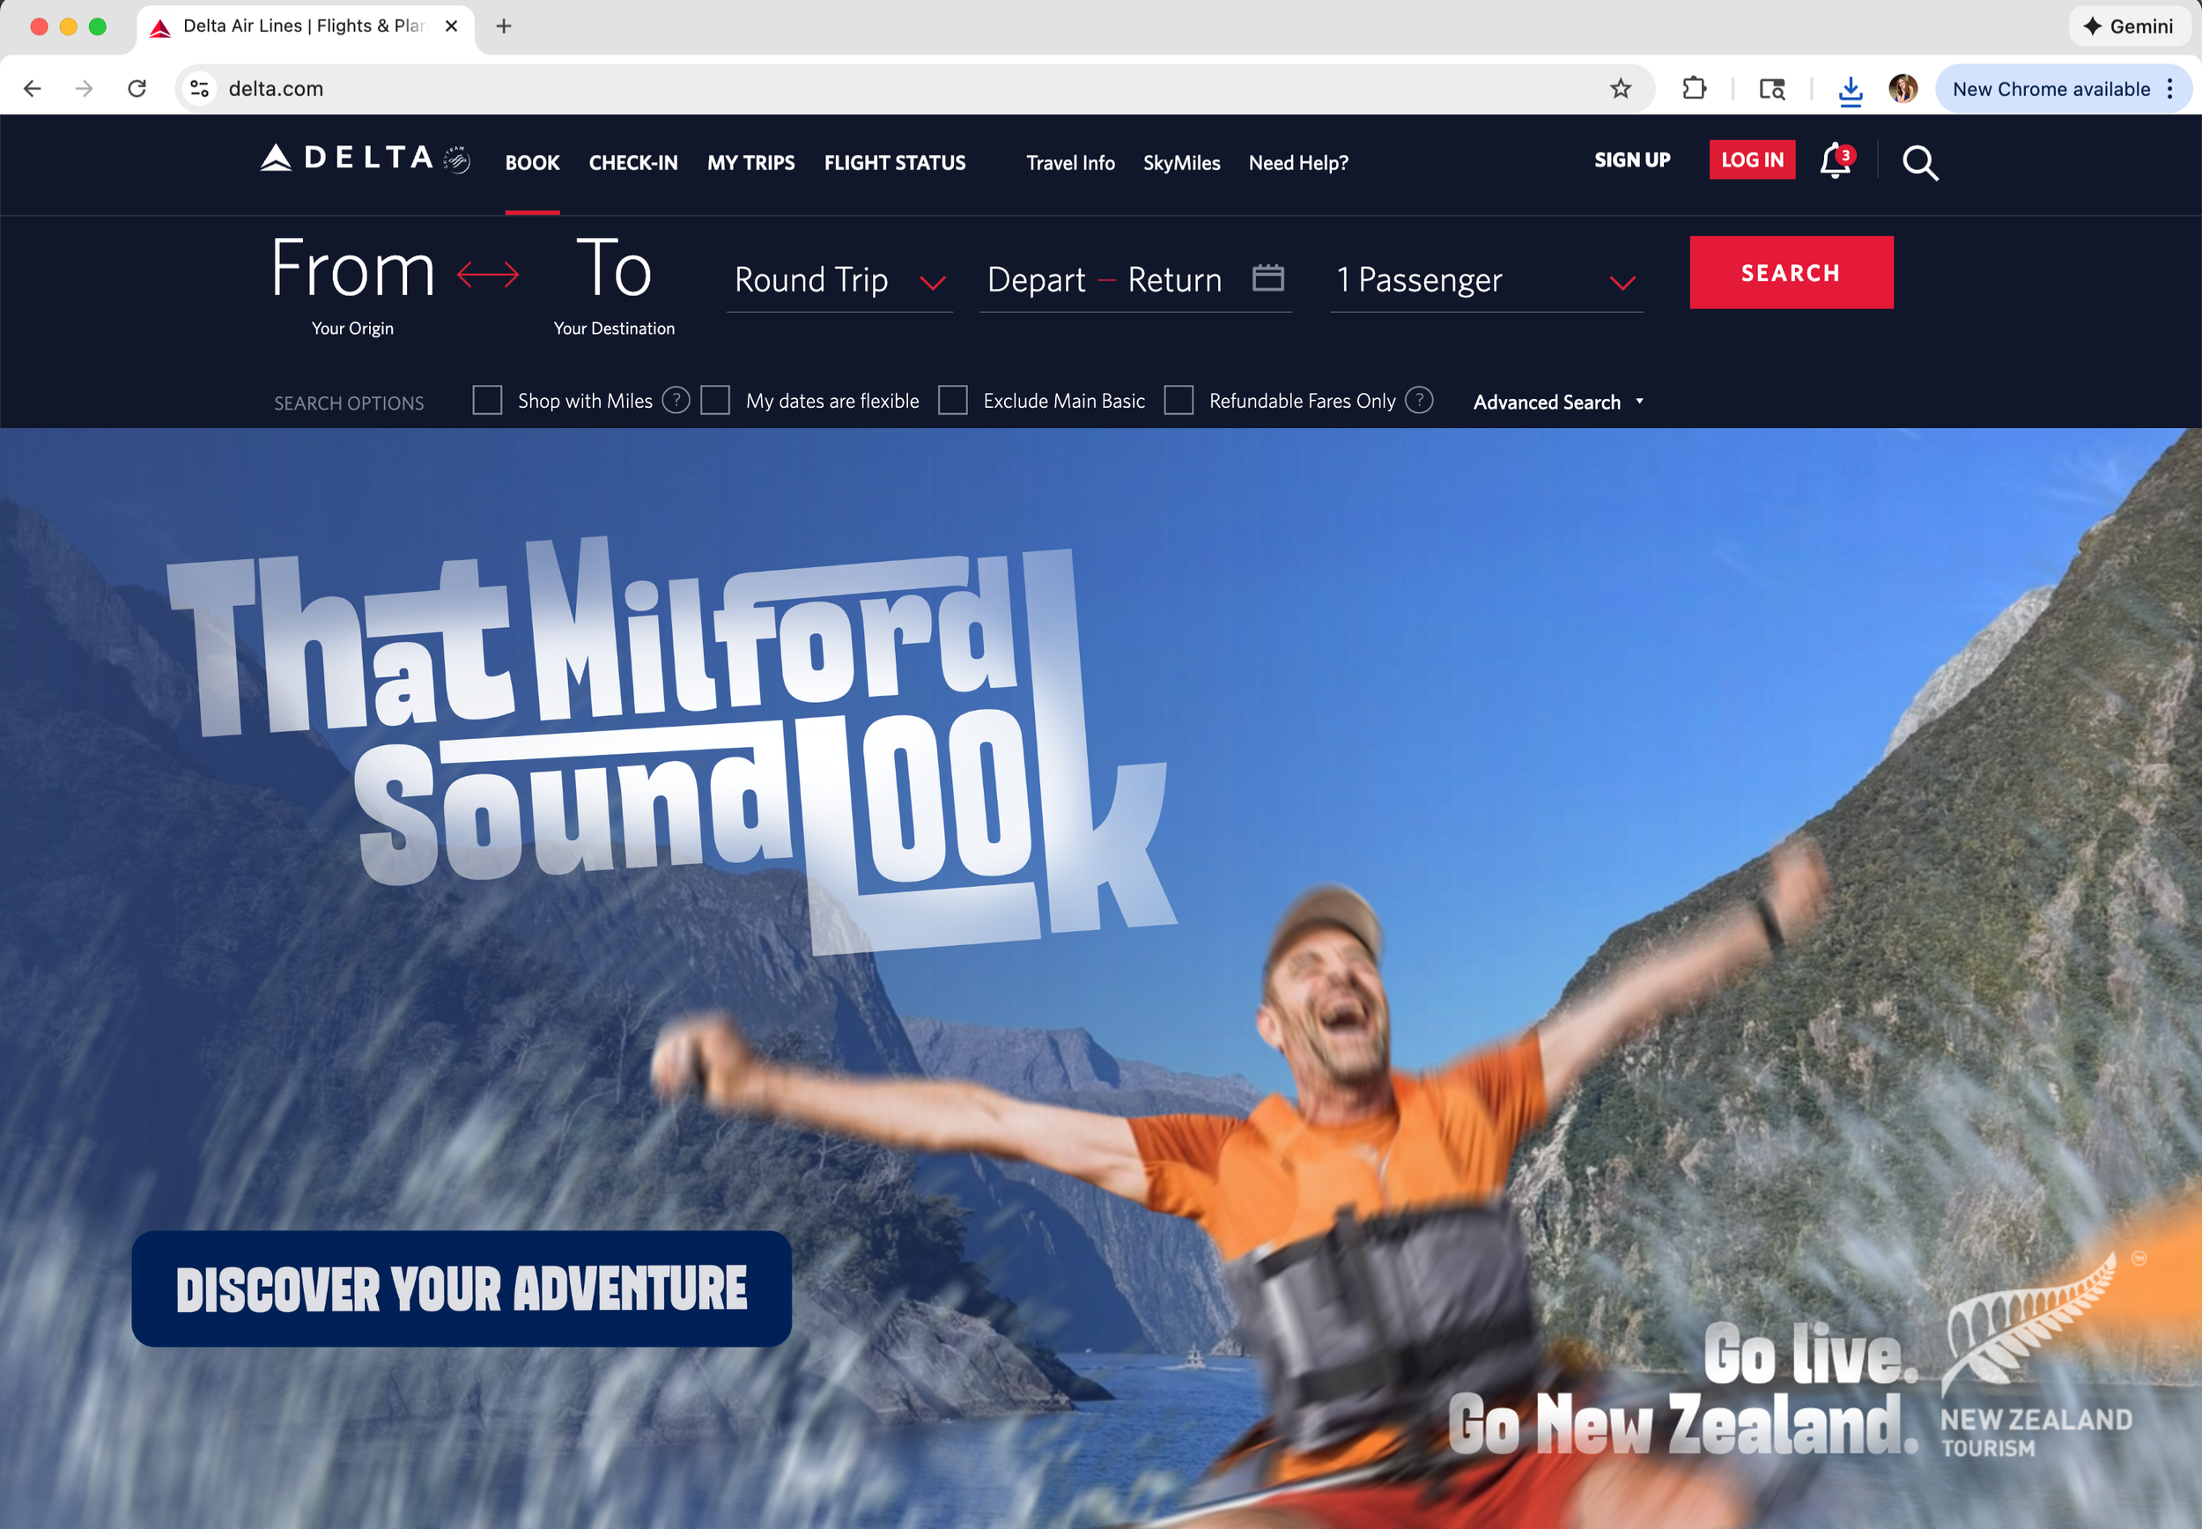Expand Advanced Search options
The image size is (2202, 1529).
1557,403
